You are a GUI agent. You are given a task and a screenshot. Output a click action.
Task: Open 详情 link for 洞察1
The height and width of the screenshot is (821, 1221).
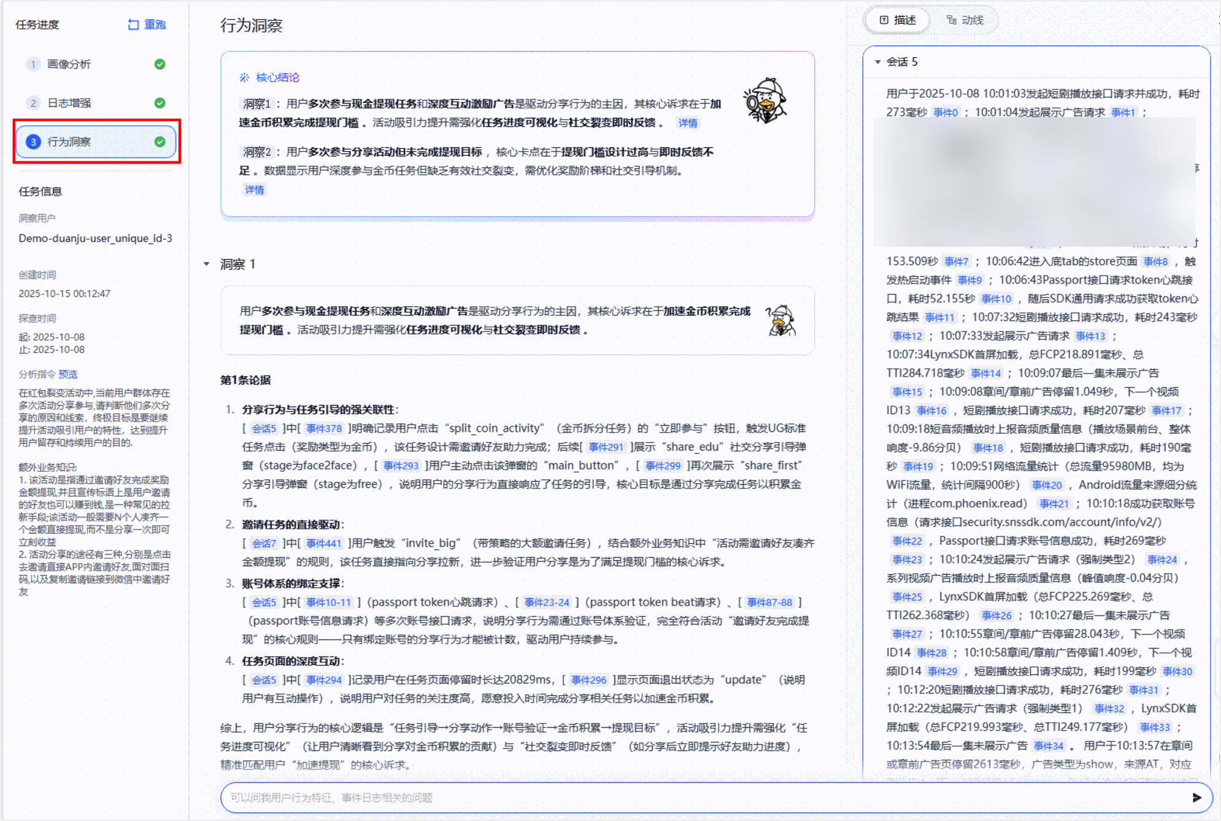pos(687,123)
